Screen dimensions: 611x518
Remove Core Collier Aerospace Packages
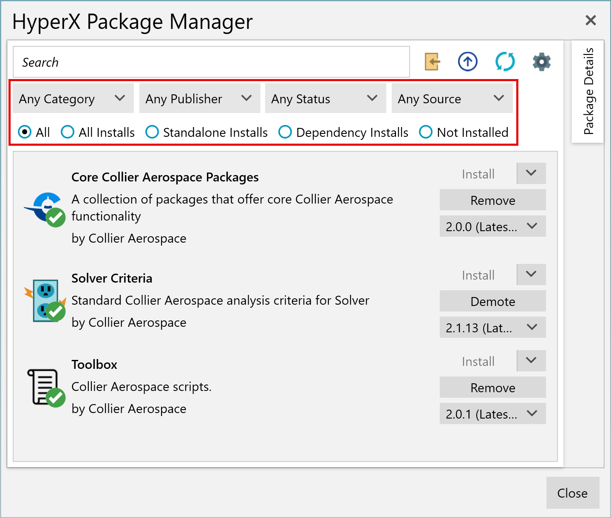[493, 200]
